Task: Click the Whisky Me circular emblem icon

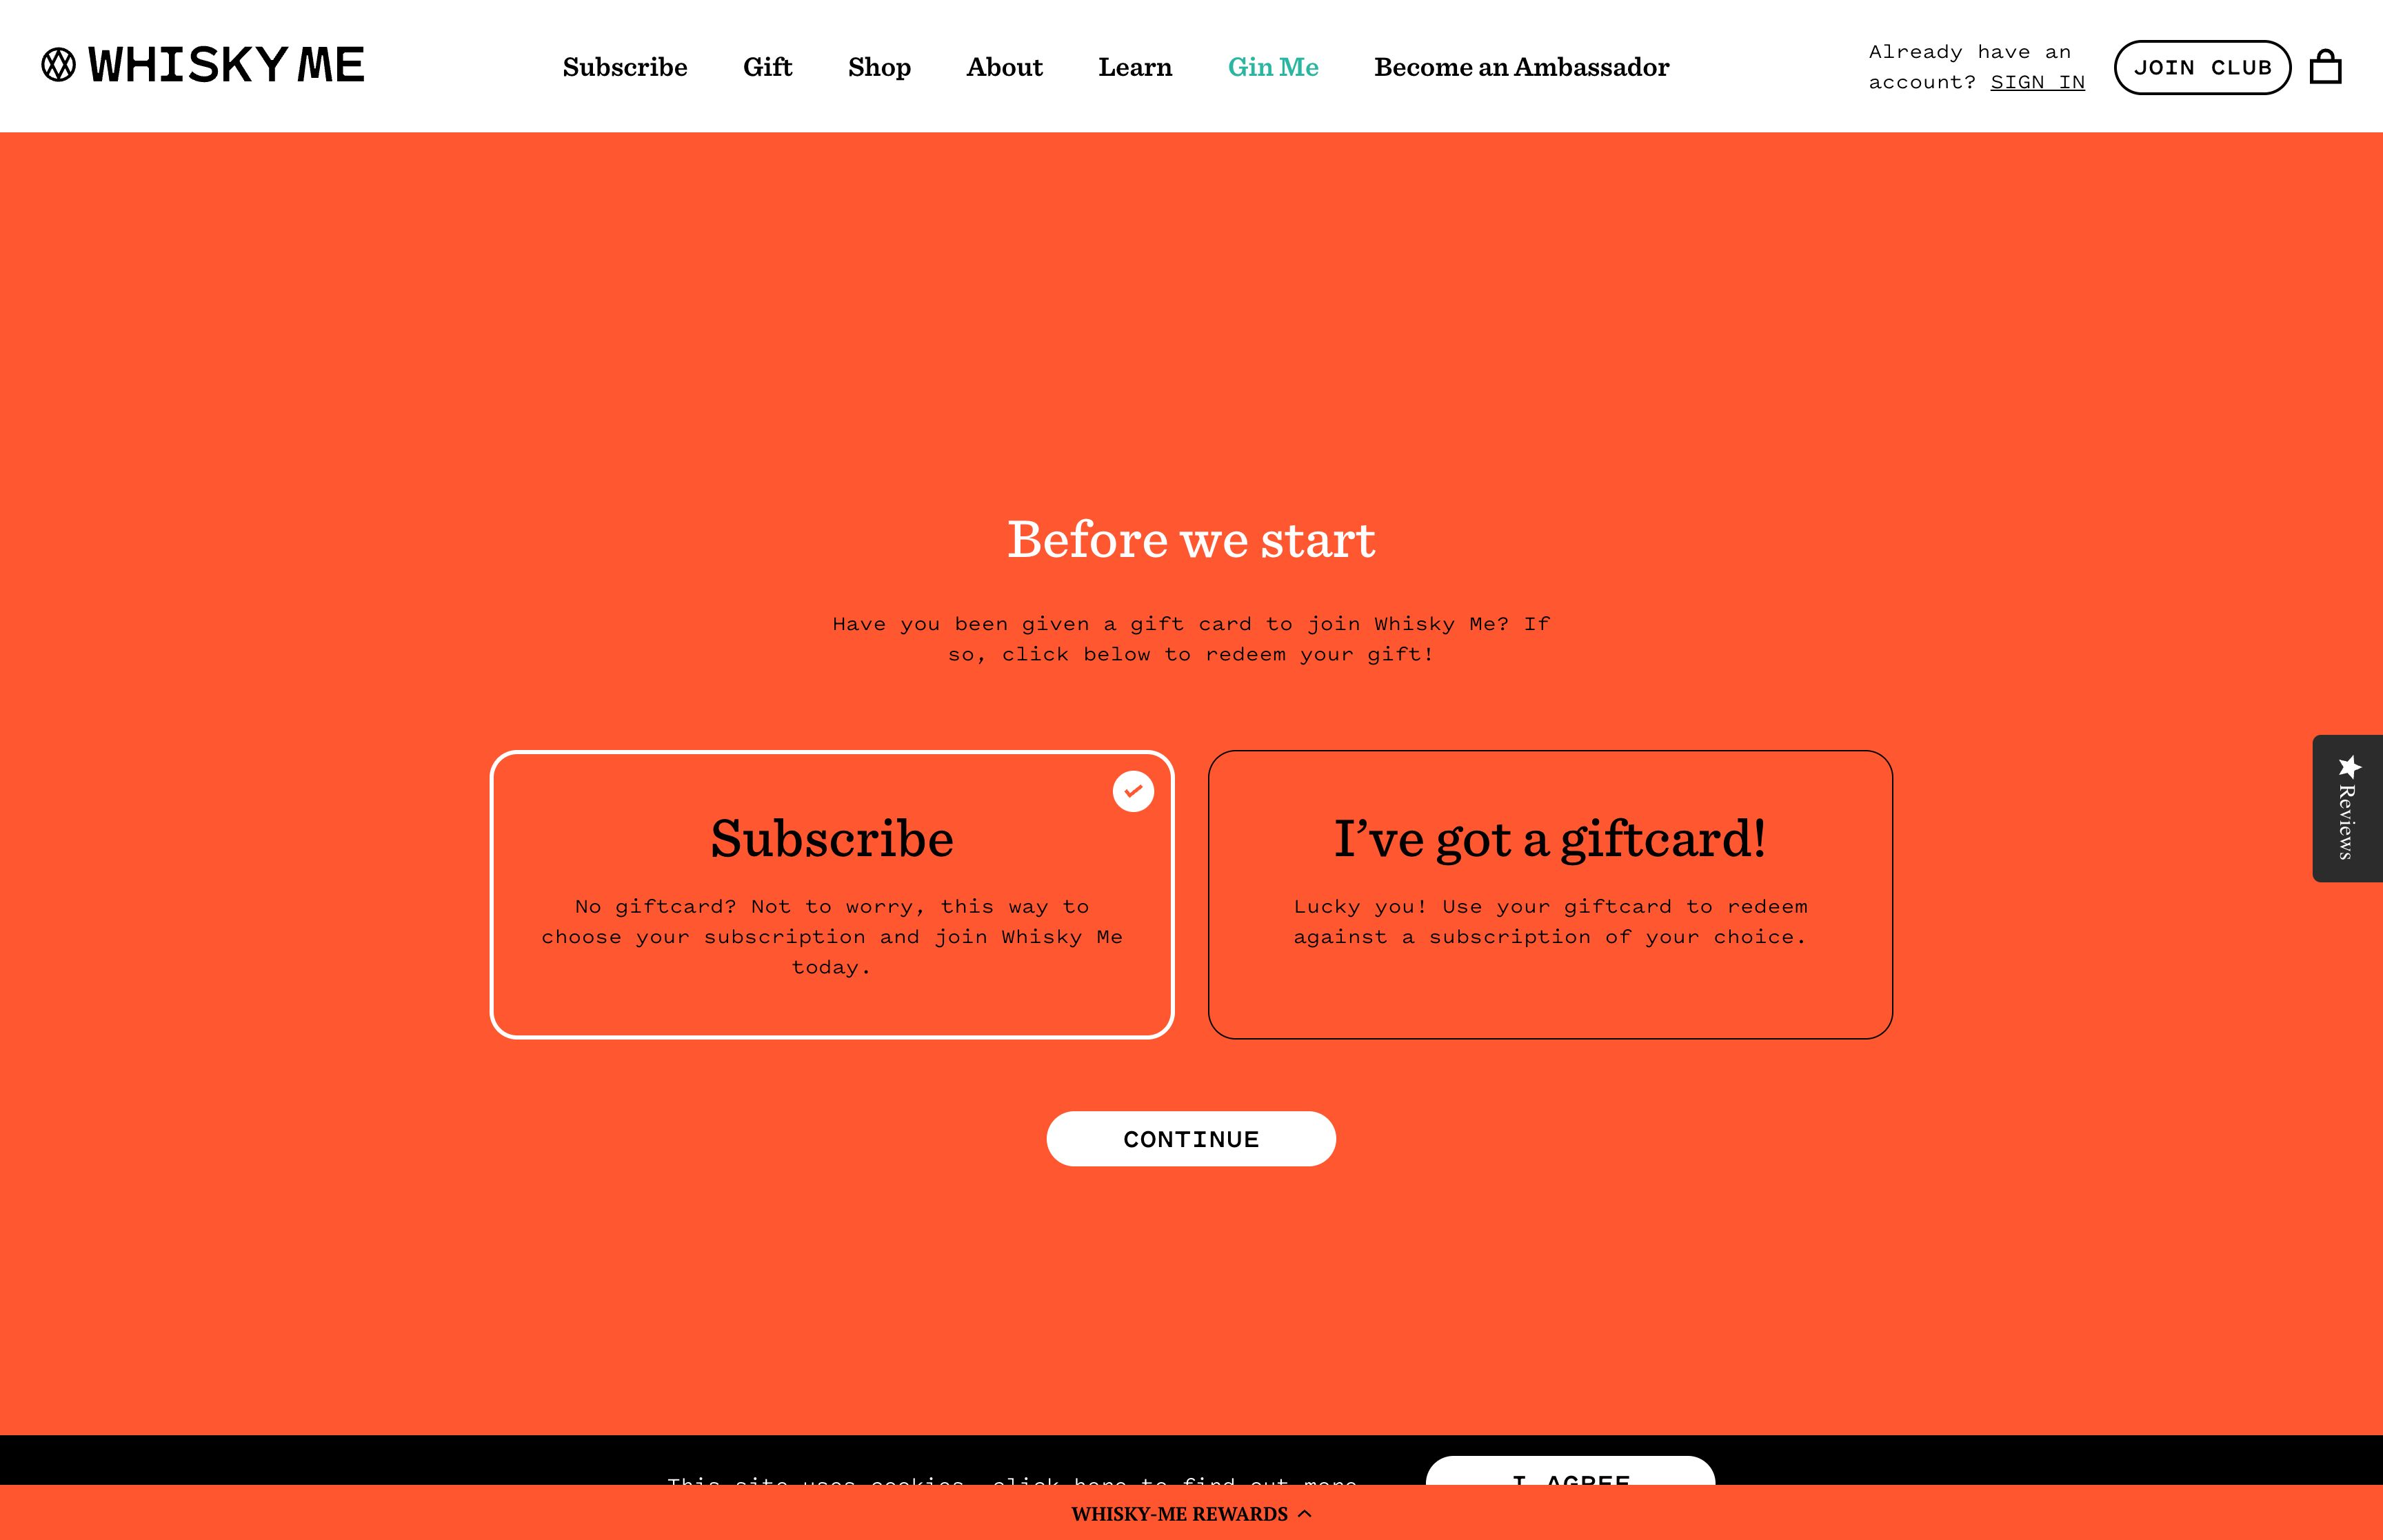Action: (x=57, y=64)
